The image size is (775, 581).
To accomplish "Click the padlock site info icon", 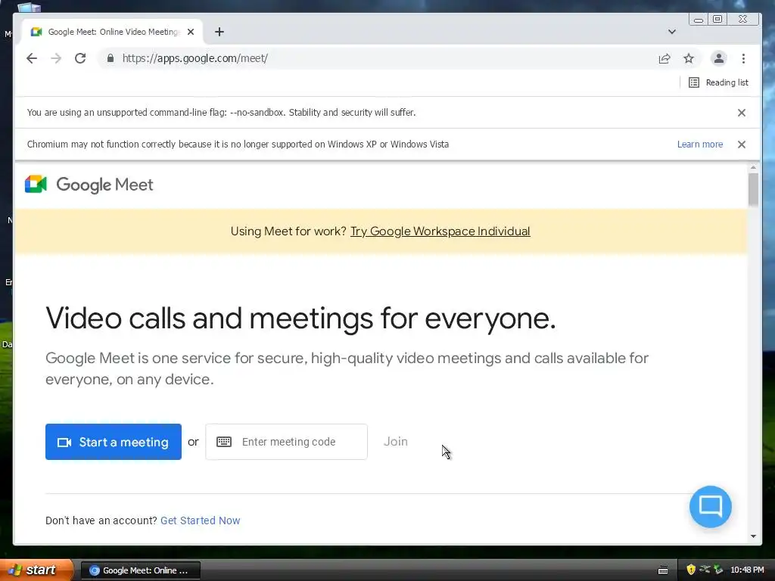I will pos(110,58).
